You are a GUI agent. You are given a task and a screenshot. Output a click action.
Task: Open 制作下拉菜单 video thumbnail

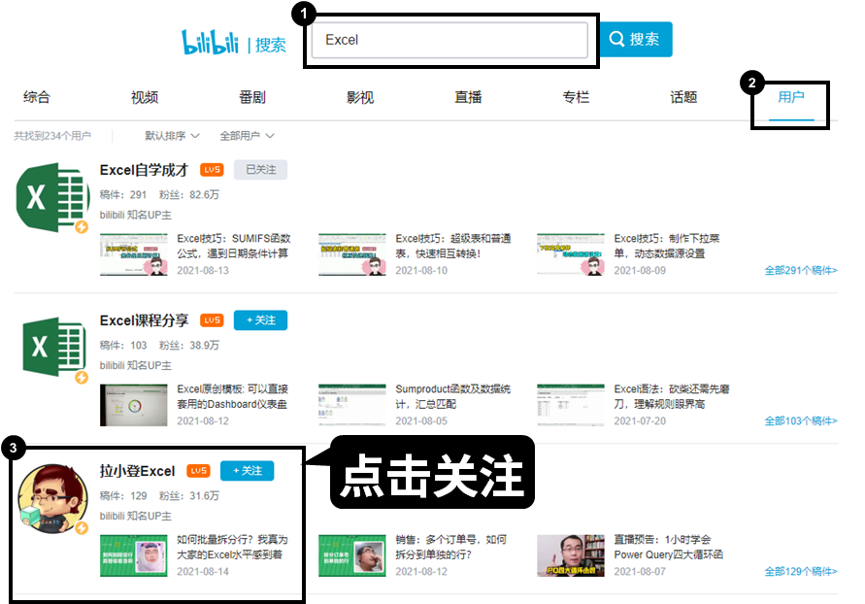tap(571, 254)
